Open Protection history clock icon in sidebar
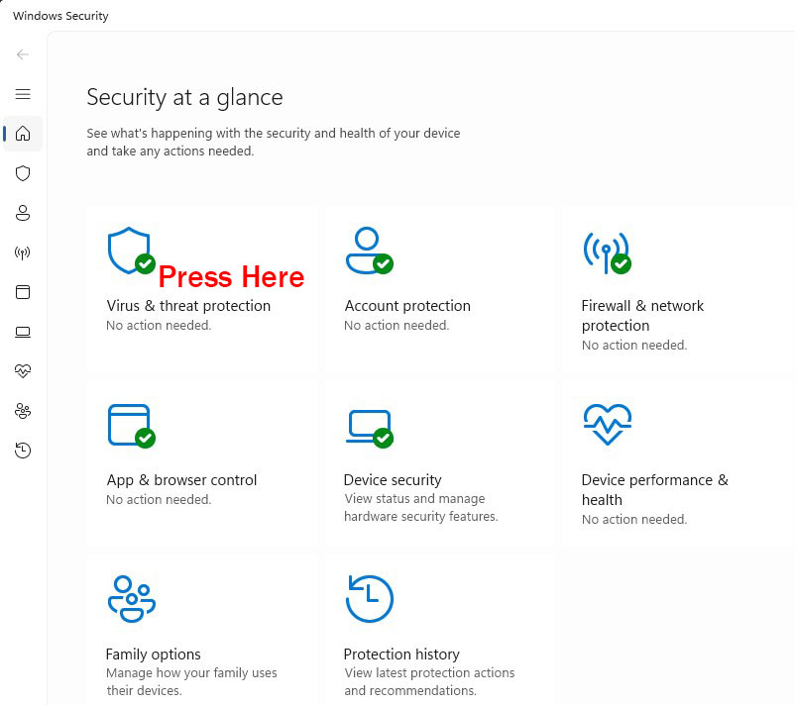The image size is (795, 705). tap(23, 451)
